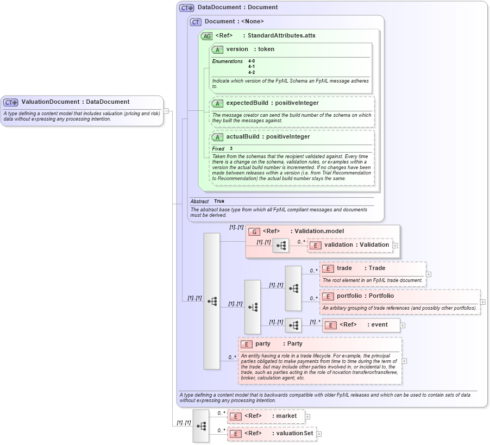Image resolution: width=490 pixels, height=445 pixels.
Task: Select the A attribute icon for version
Action: tap(217, 49)
